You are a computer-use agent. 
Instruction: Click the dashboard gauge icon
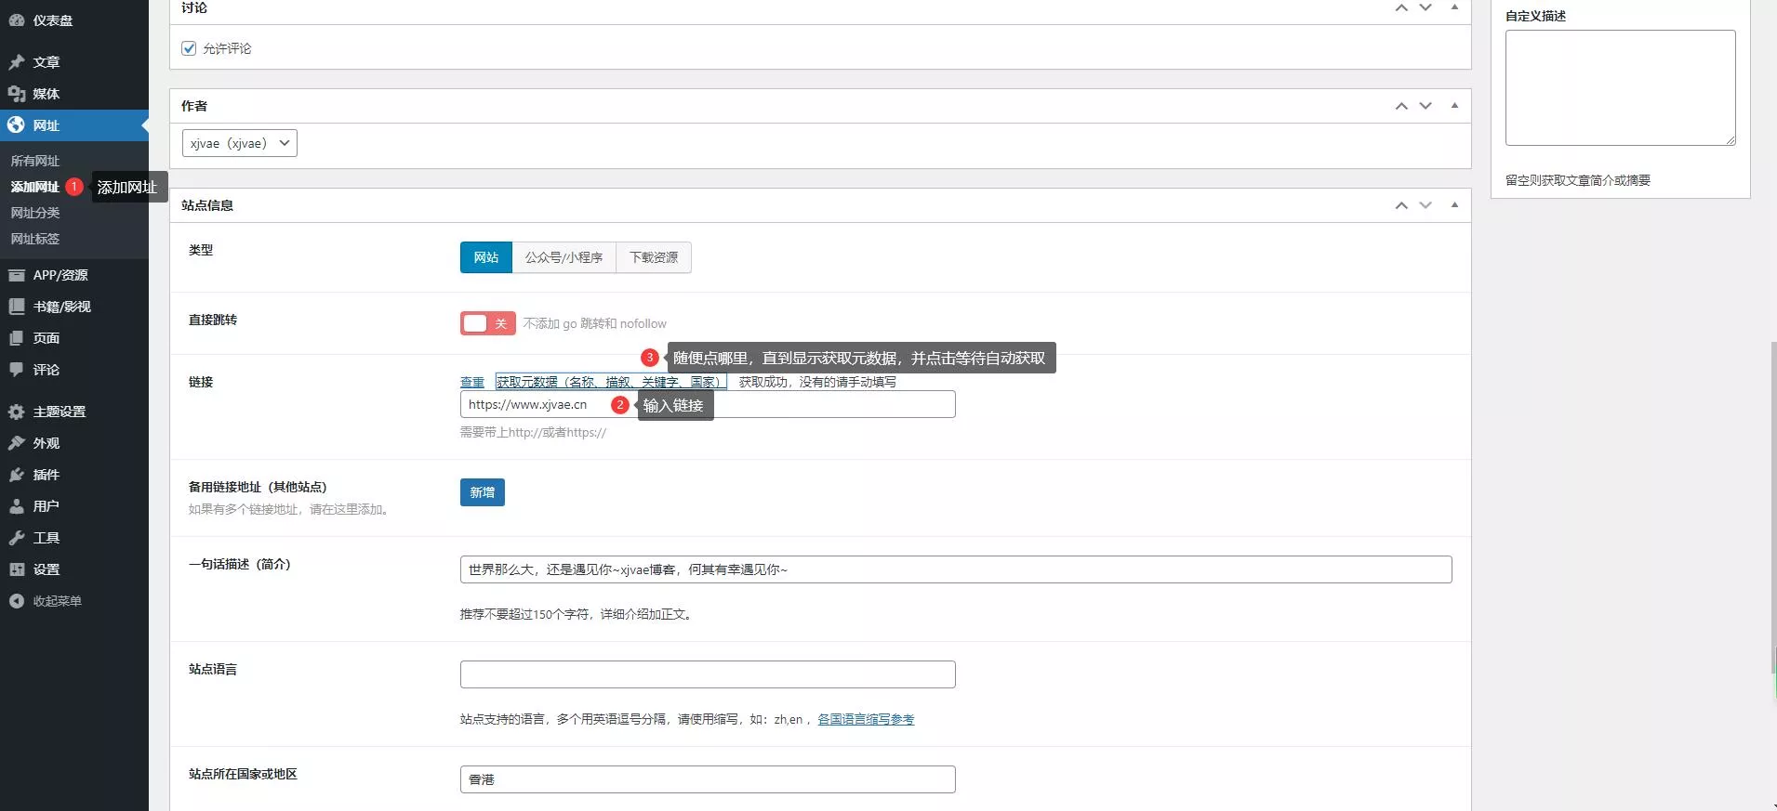[x=17, y=20]
